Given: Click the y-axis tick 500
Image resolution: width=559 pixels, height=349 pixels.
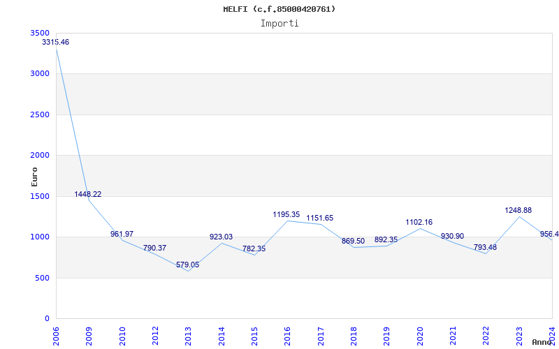Looking at the screenshot, I should 44,278.
